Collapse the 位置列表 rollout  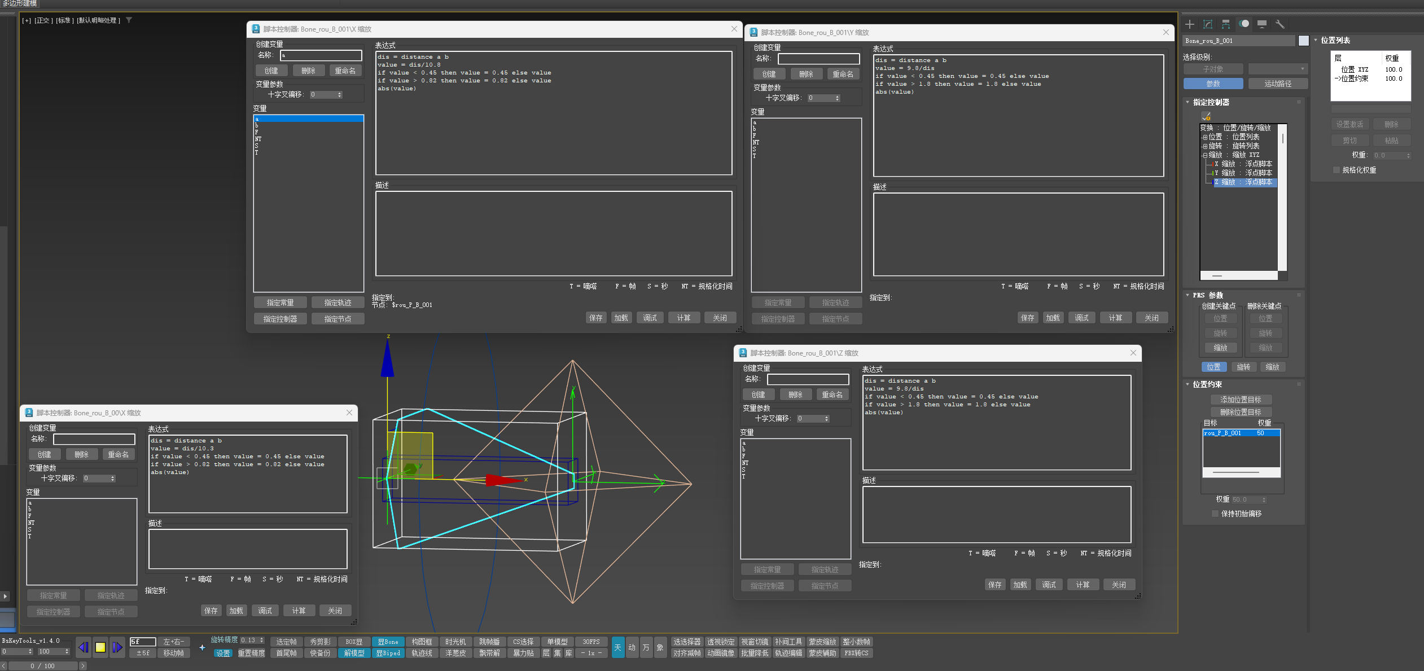[1316, 41]
